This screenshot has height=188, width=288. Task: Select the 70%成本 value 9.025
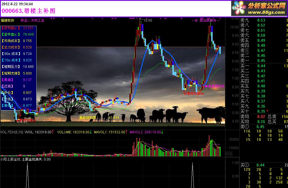coord(27,60)
